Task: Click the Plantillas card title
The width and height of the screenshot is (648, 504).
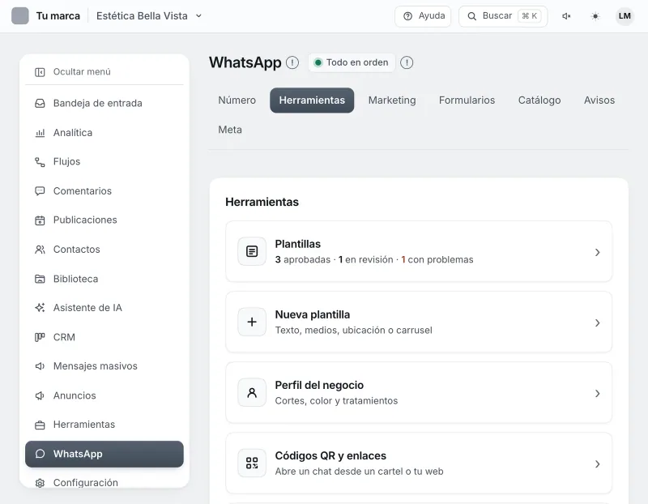Action: point(297,244)
